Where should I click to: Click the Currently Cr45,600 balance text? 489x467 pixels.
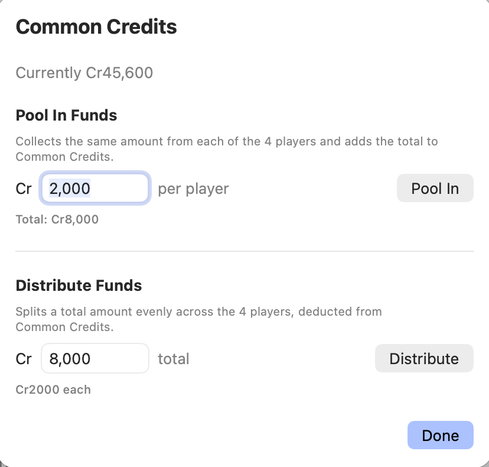(84, 73)
